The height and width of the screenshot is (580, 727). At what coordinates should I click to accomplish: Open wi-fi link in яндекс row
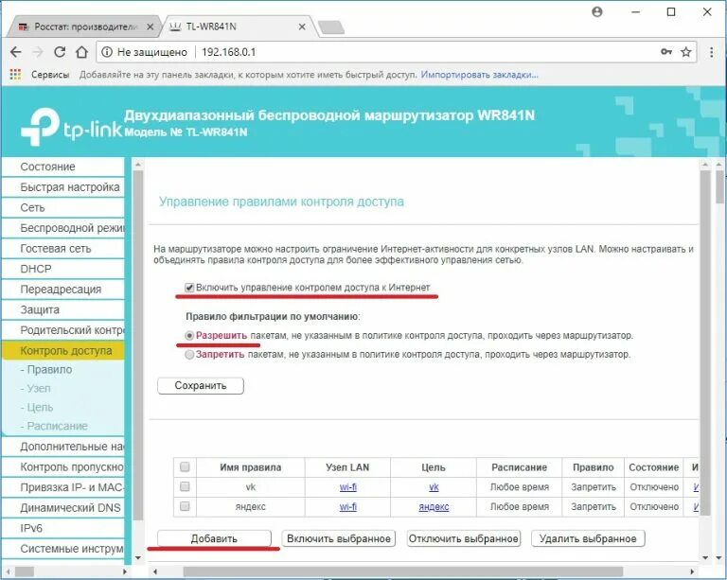tap(347, 507)
